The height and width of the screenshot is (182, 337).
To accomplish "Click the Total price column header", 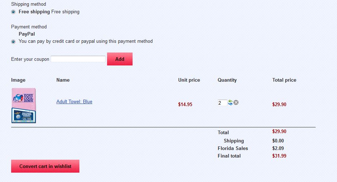I will (x=284, y=80).
